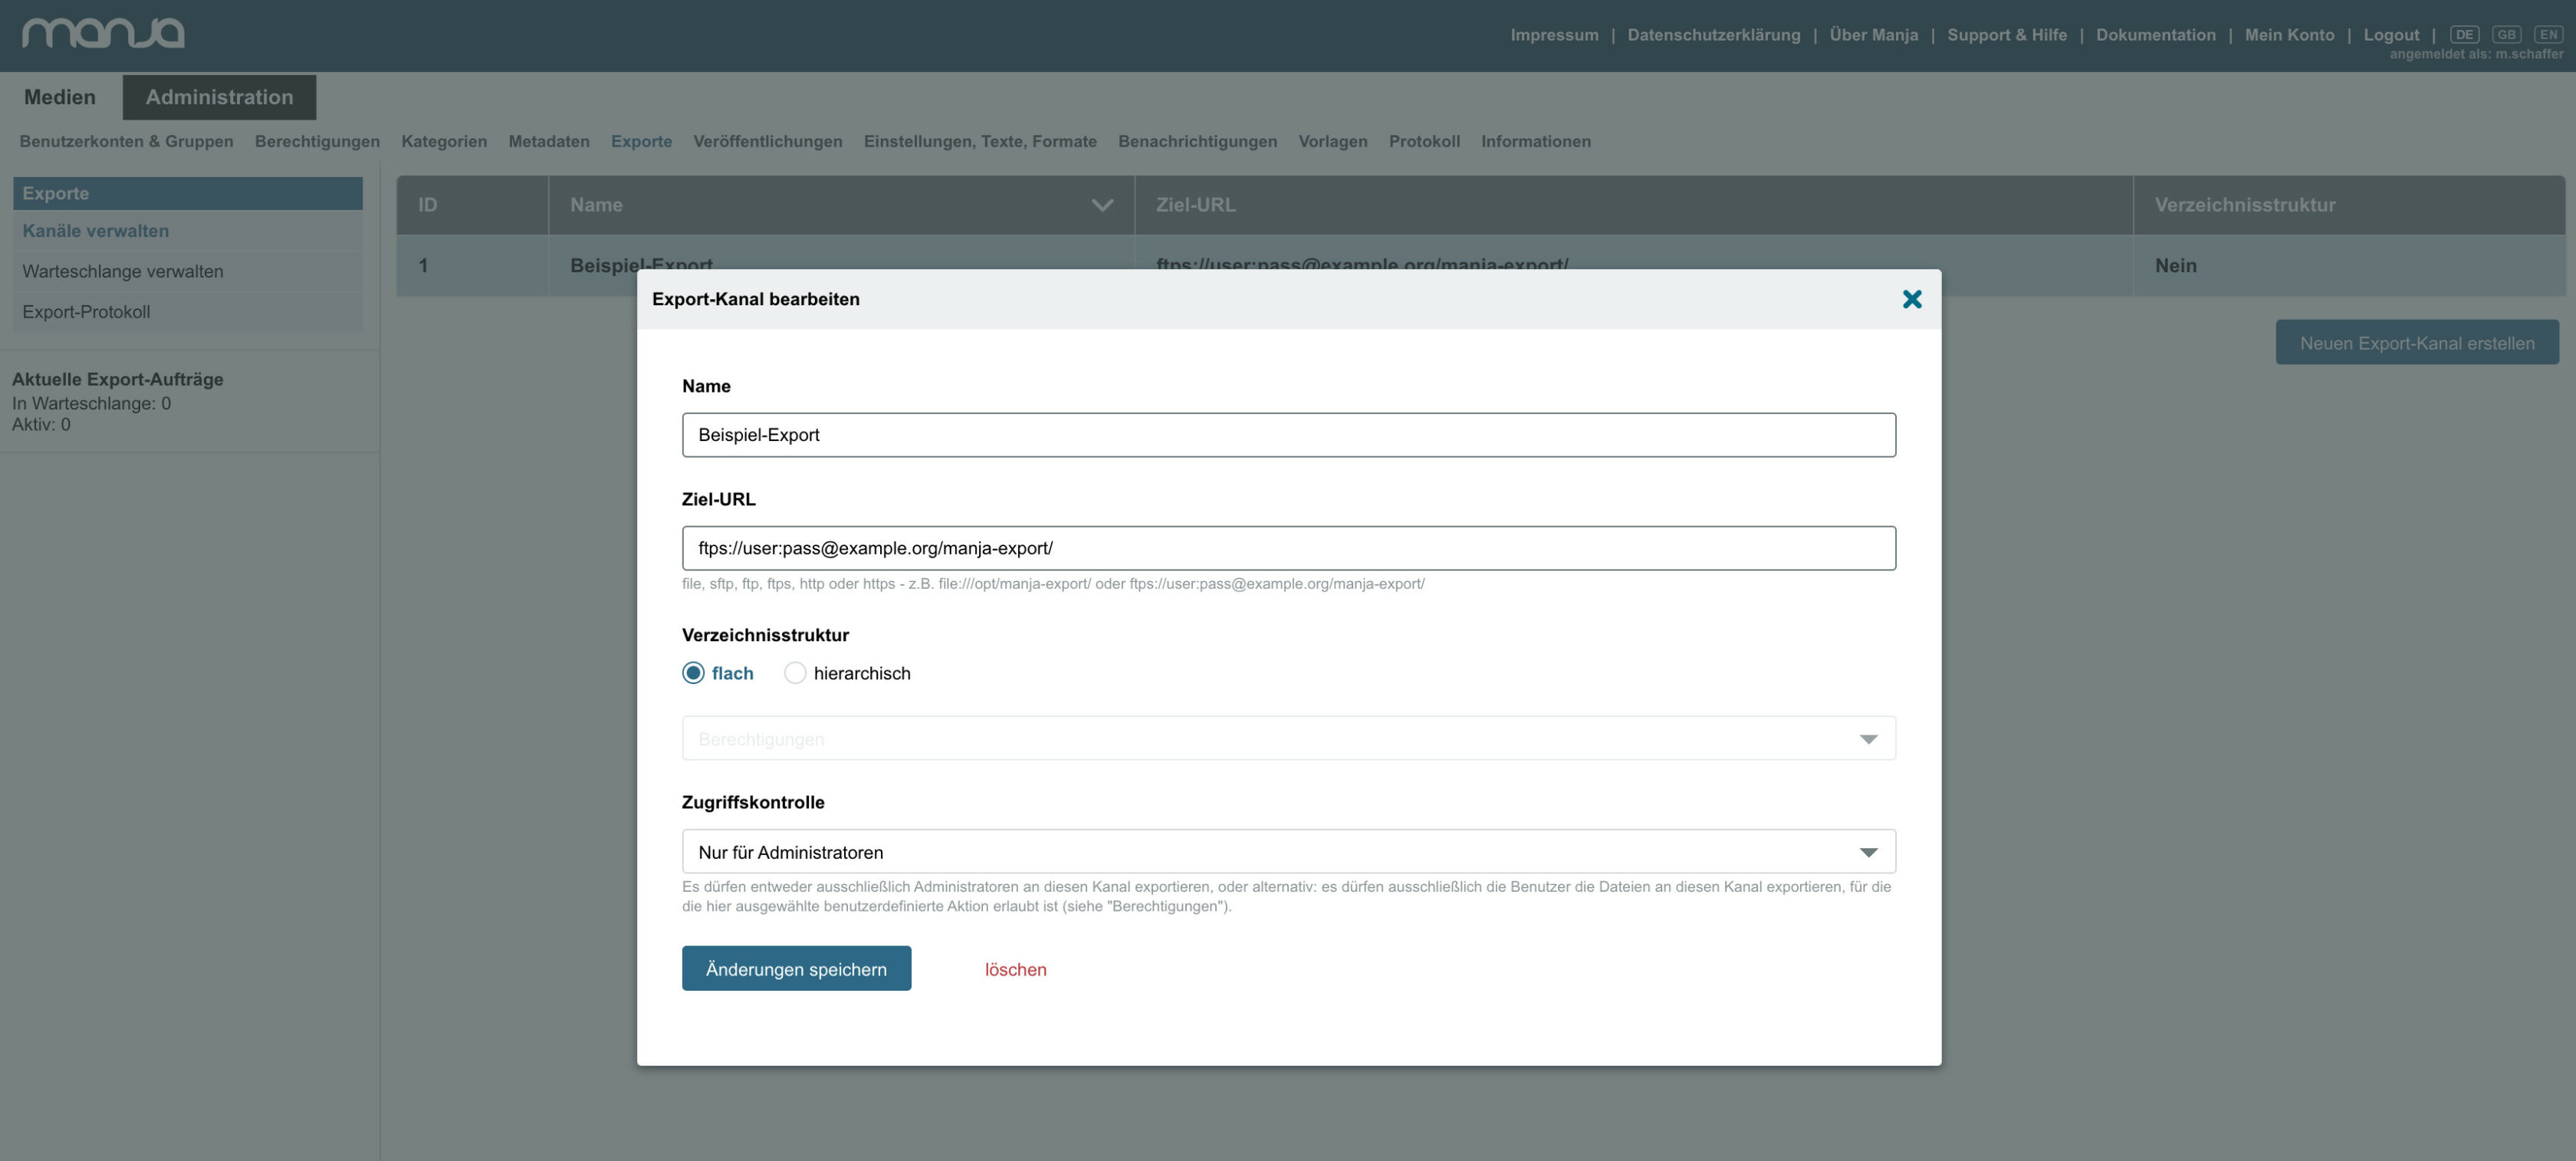Open the Administration tab
The image size is (2576, 1161).
(219, 97)
